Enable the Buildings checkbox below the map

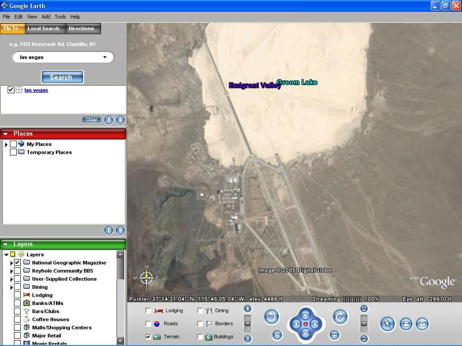(200, 336)
